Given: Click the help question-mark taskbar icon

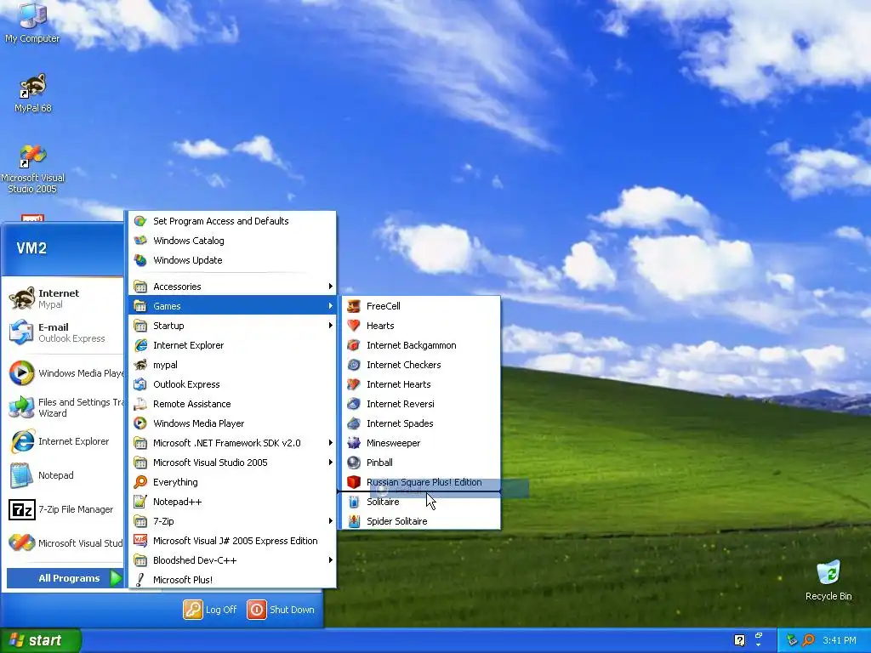Looking at the screenshot, I should (x=739, y=640).
